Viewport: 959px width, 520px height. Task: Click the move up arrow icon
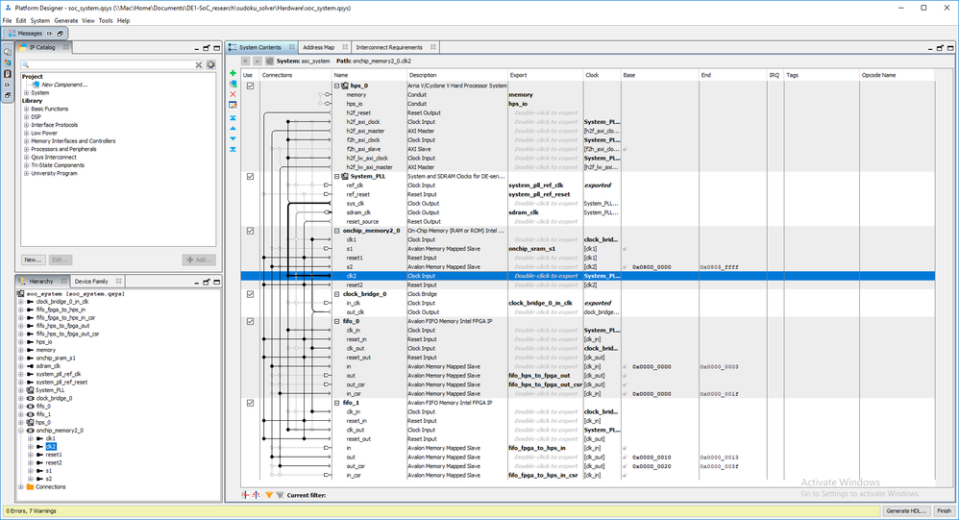tap(233, 128)
